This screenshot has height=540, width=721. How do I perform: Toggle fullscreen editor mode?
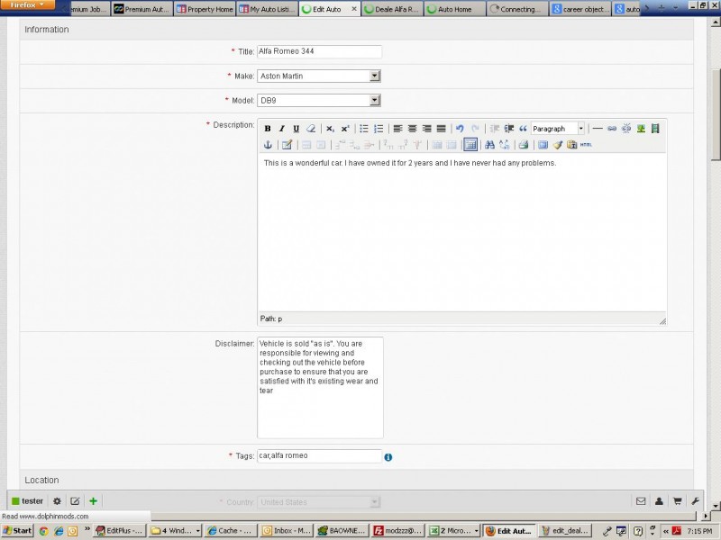(543, 145)
